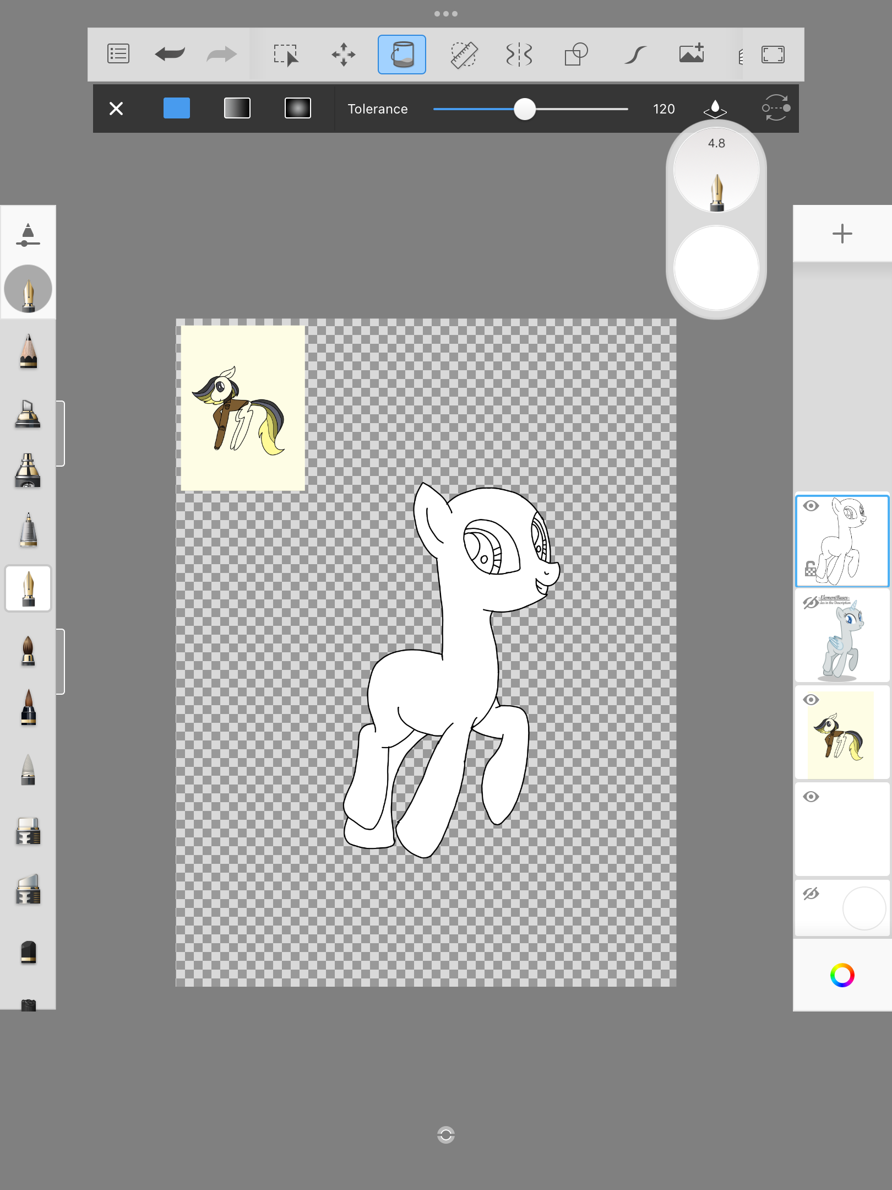The image size is (892, 1190).
Task: Select the white pony outline layer thumbnail
Action: 842,541
